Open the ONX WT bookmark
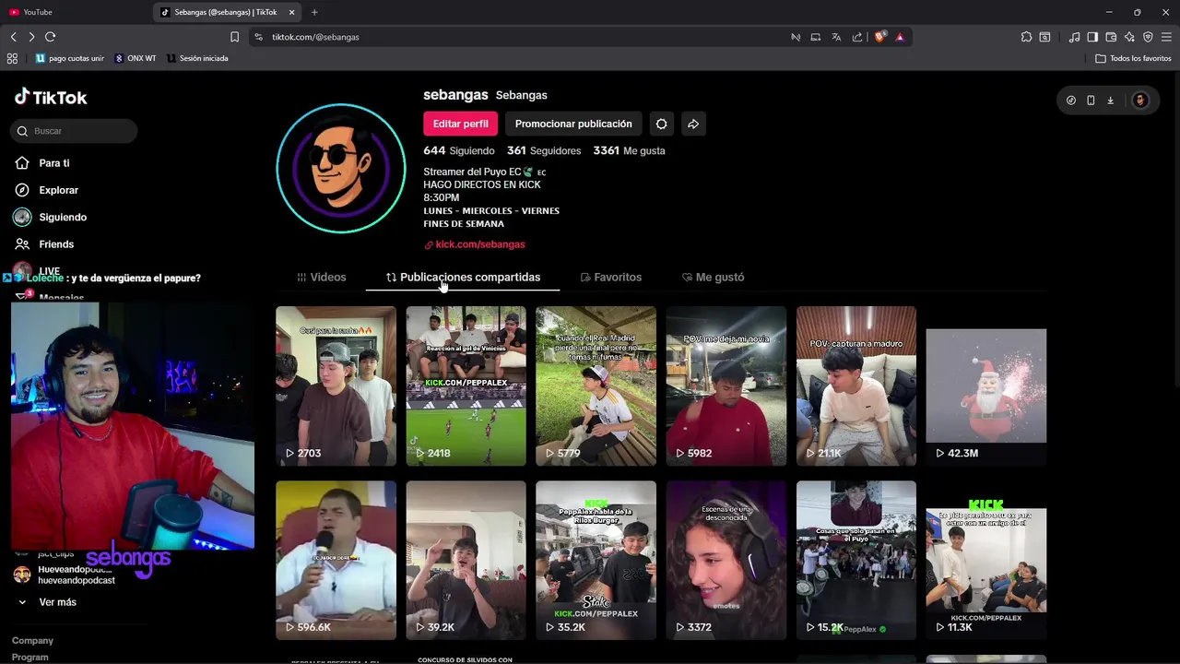The width and height of the screenshot is (1180, 664). point(136,58)
